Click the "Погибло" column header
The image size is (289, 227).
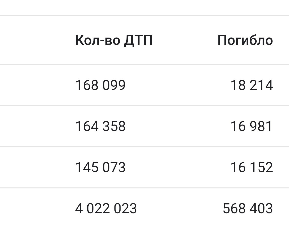[x=245, y=41]
